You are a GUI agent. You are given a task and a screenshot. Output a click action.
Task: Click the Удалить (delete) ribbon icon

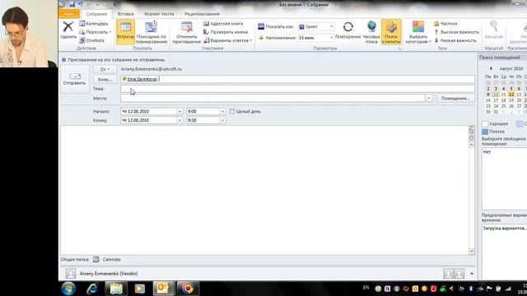(68, 30)
